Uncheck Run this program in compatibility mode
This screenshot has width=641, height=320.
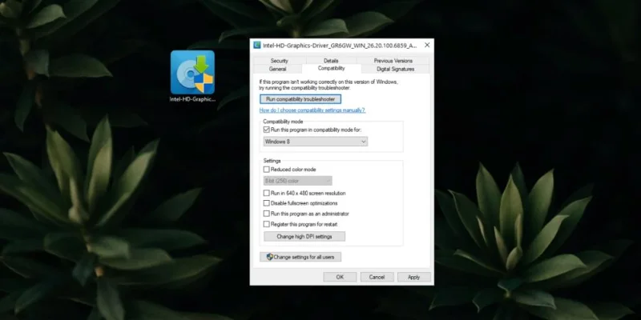point(267,130)
